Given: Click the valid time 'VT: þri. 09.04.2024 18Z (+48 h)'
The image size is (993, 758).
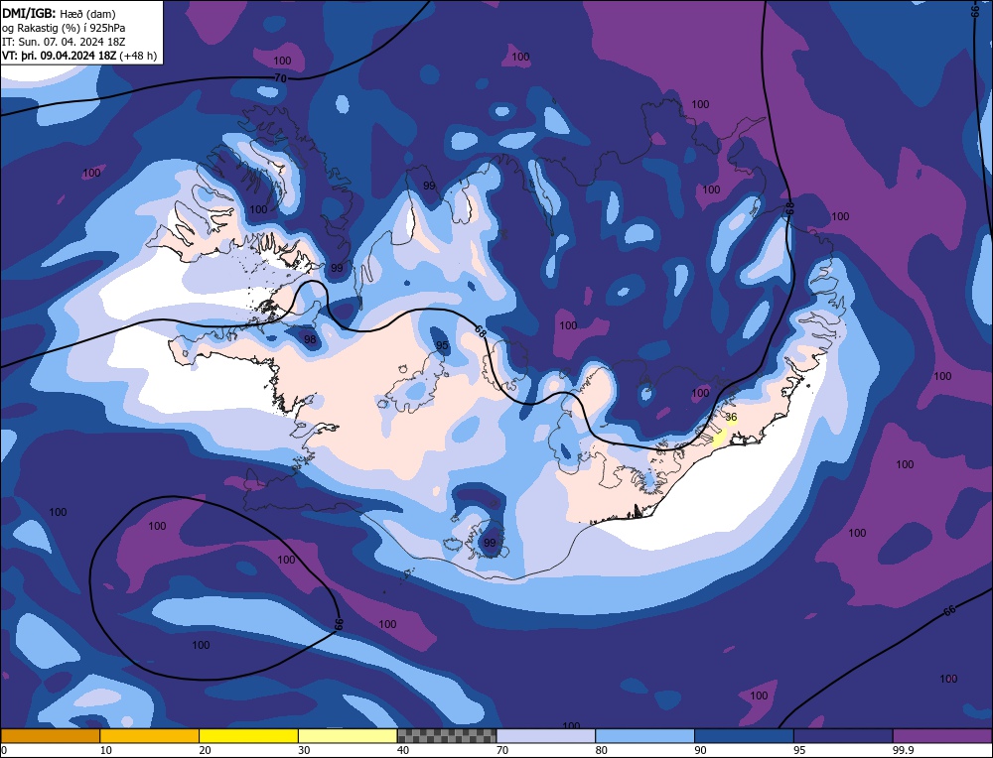Looking at the screenshot, I should tap(79, 56).
